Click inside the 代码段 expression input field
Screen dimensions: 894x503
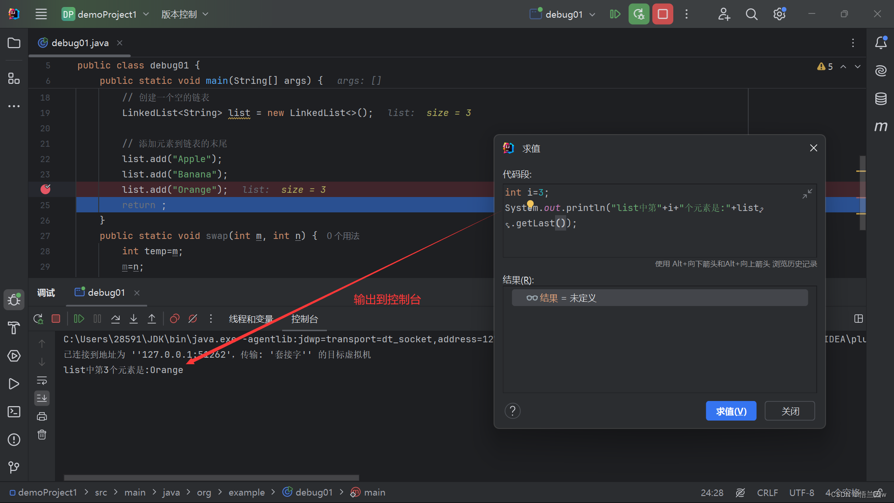659,221
